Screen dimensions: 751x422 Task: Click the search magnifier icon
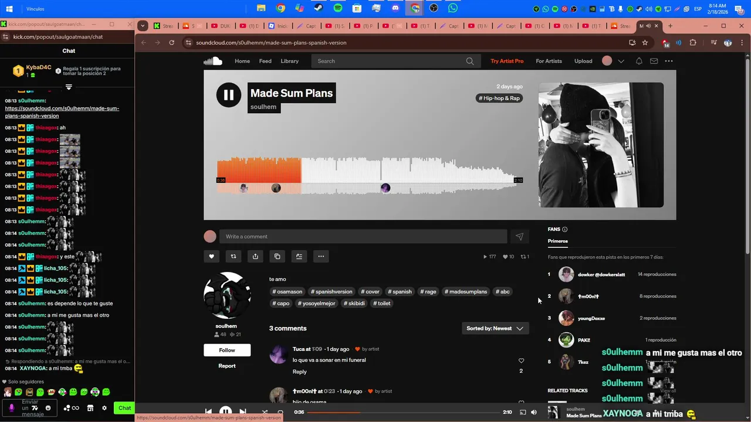pyautogui.click(x=470, y=61)
